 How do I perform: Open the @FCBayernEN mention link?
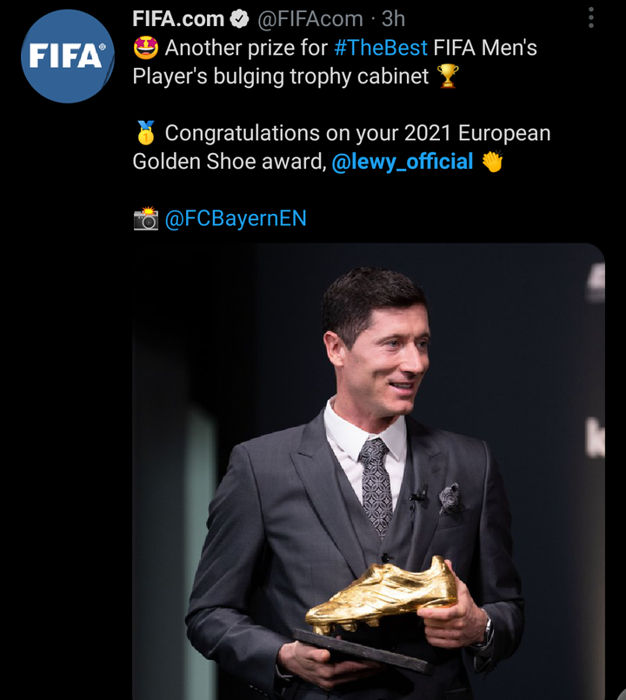point(236,218)
